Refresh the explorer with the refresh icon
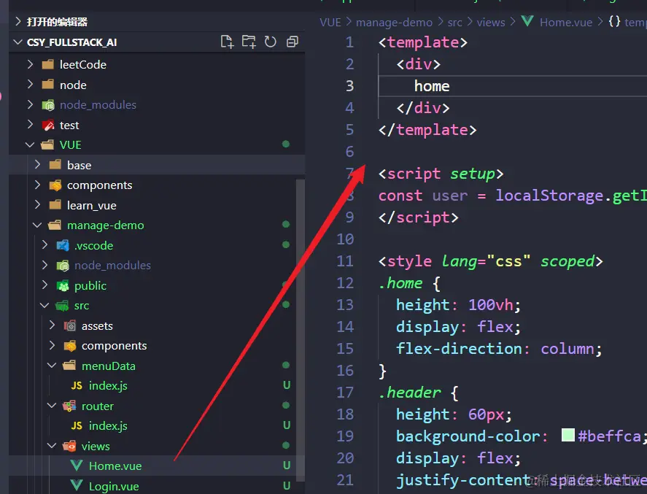This screenshot has height=494, width=647. click(x=271, y=42)
